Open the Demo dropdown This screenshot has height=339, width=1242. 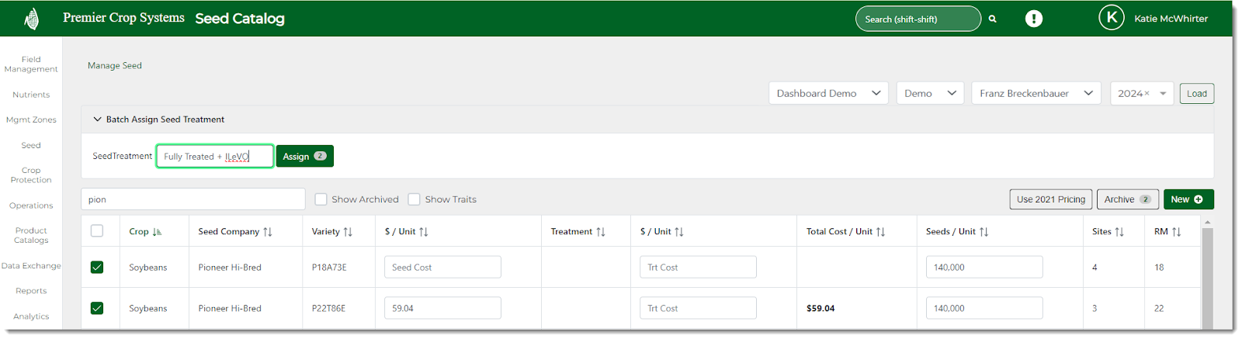(930, 93)
